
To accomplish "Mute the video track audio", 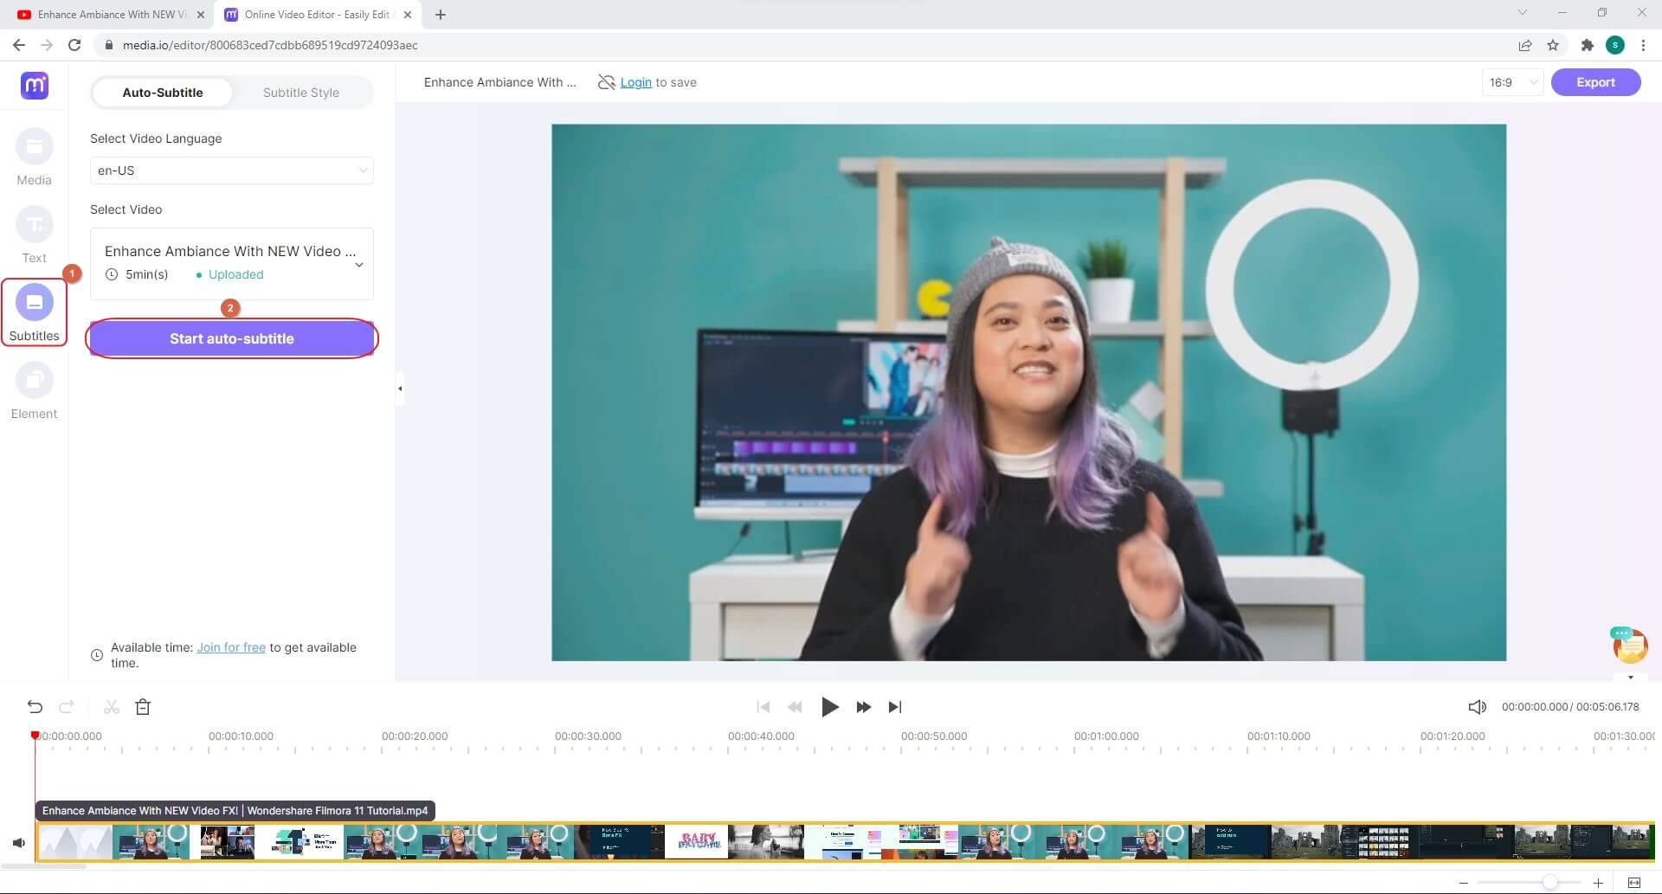I will [x=18, y=842].
